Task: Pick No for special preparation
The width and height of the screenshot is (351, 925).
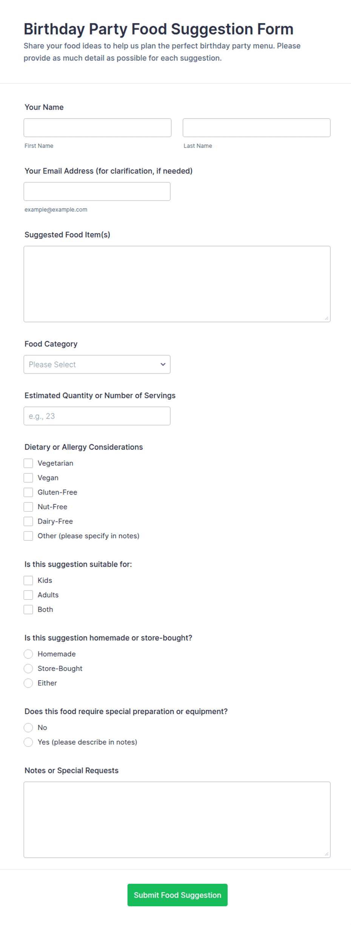Action: tap(28, 728)
